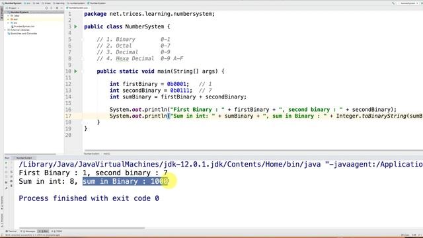Open the TODO tool window tab

57,231
